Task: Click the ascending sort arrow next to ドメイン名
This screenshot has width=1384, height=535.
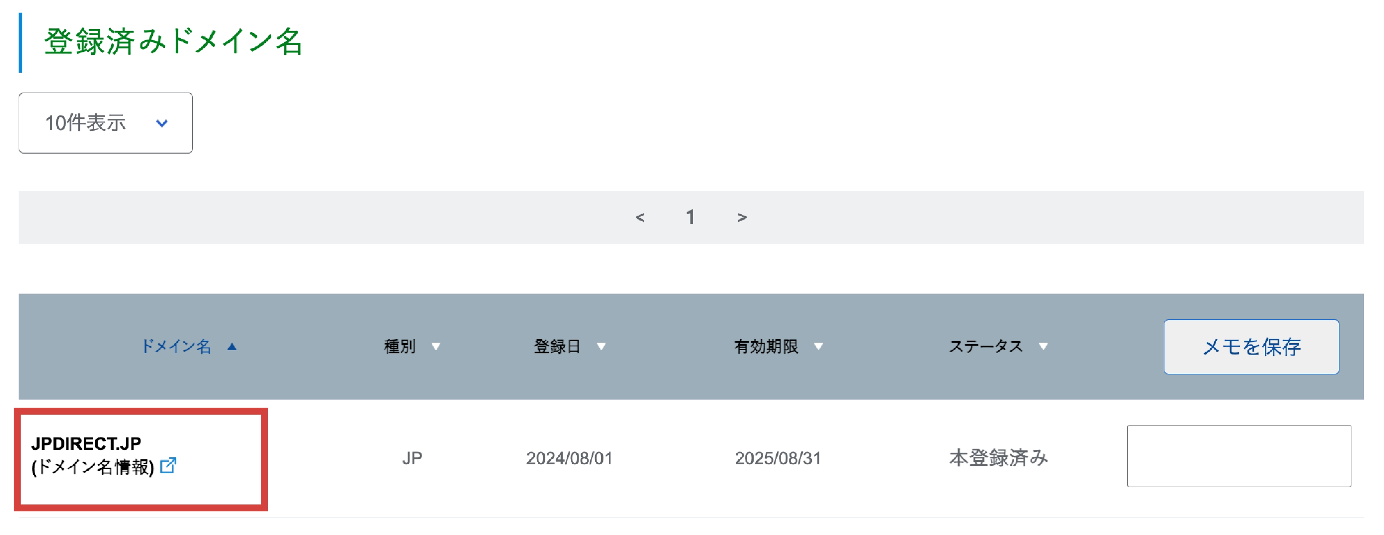Action: coord(231,347)
